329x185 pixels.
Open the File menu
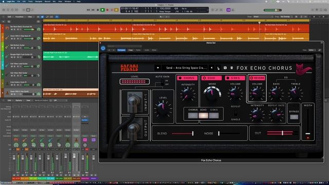pos(19,1)
